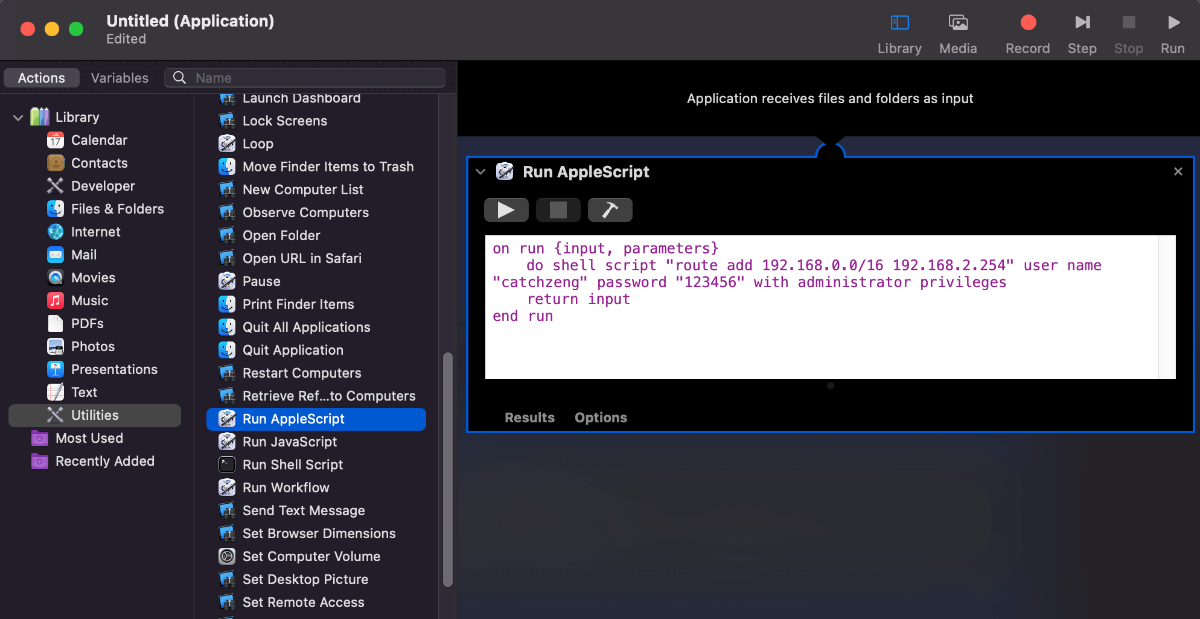Click the Name search field

[305, 78]
